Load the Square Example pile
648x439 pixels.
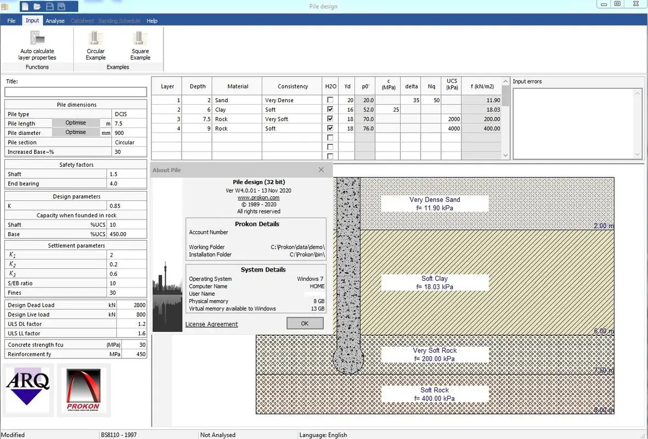coord(140,46)
